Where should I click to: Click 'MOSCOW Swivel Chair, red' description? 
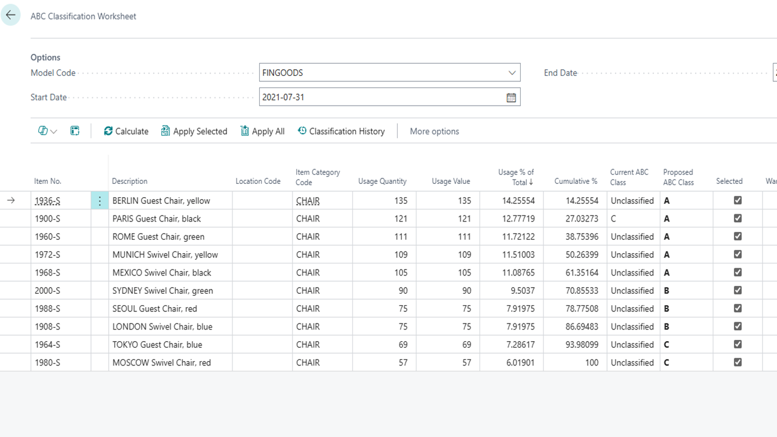(161, 362)
